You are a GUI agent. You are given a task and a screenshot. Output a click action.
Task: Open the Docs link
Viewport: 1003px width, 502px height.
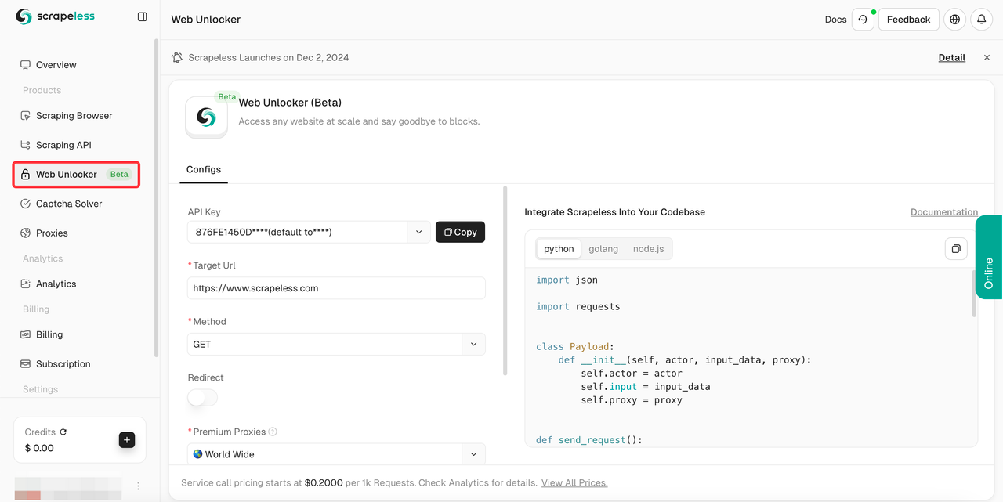click(x=835, y=20)
